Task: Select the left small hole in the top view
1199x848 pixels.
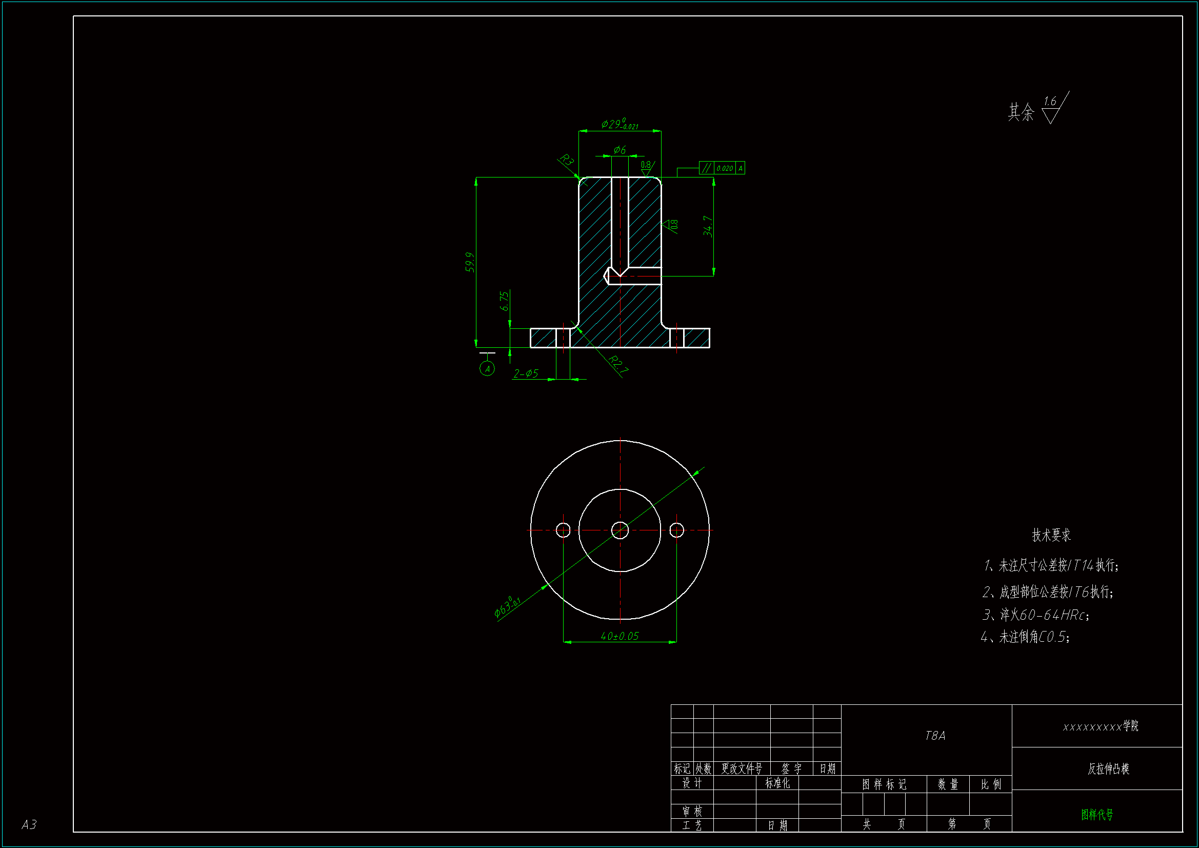Action: point(563,530)
